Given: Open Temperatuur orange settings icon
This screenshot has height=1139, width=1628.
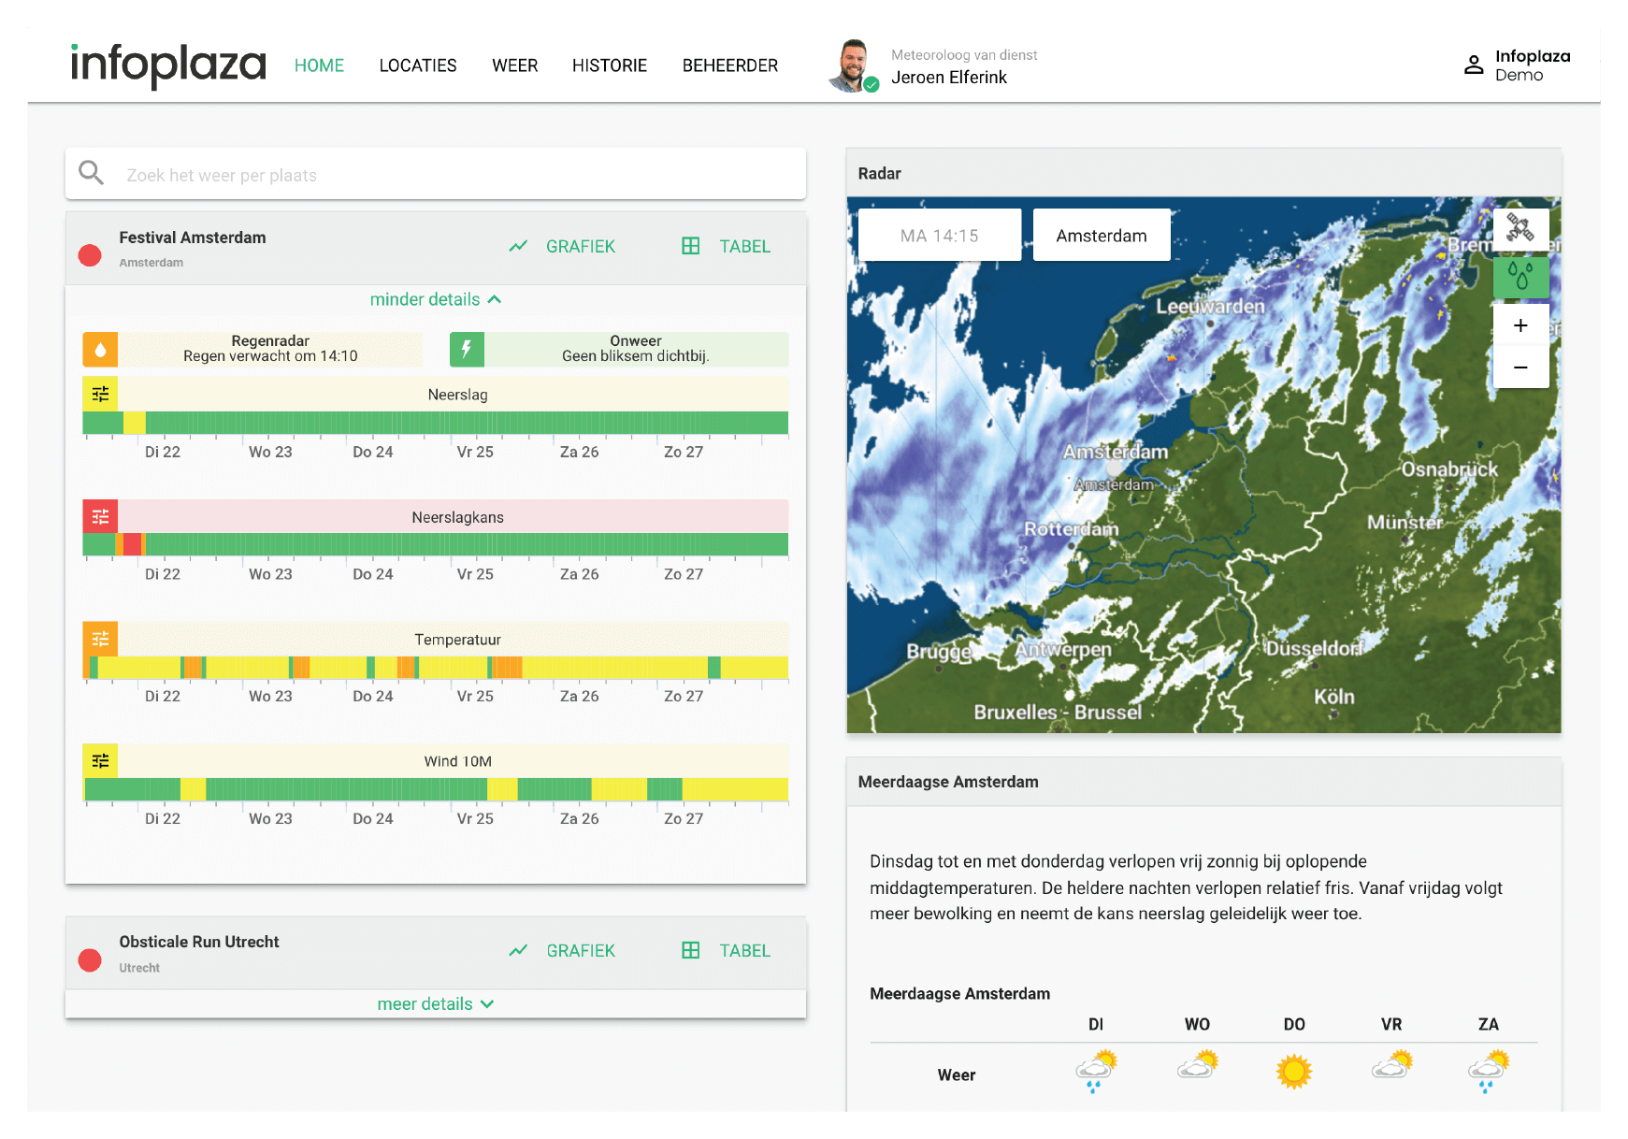Looking at the screenshot, I should click(x=100, y=639).
